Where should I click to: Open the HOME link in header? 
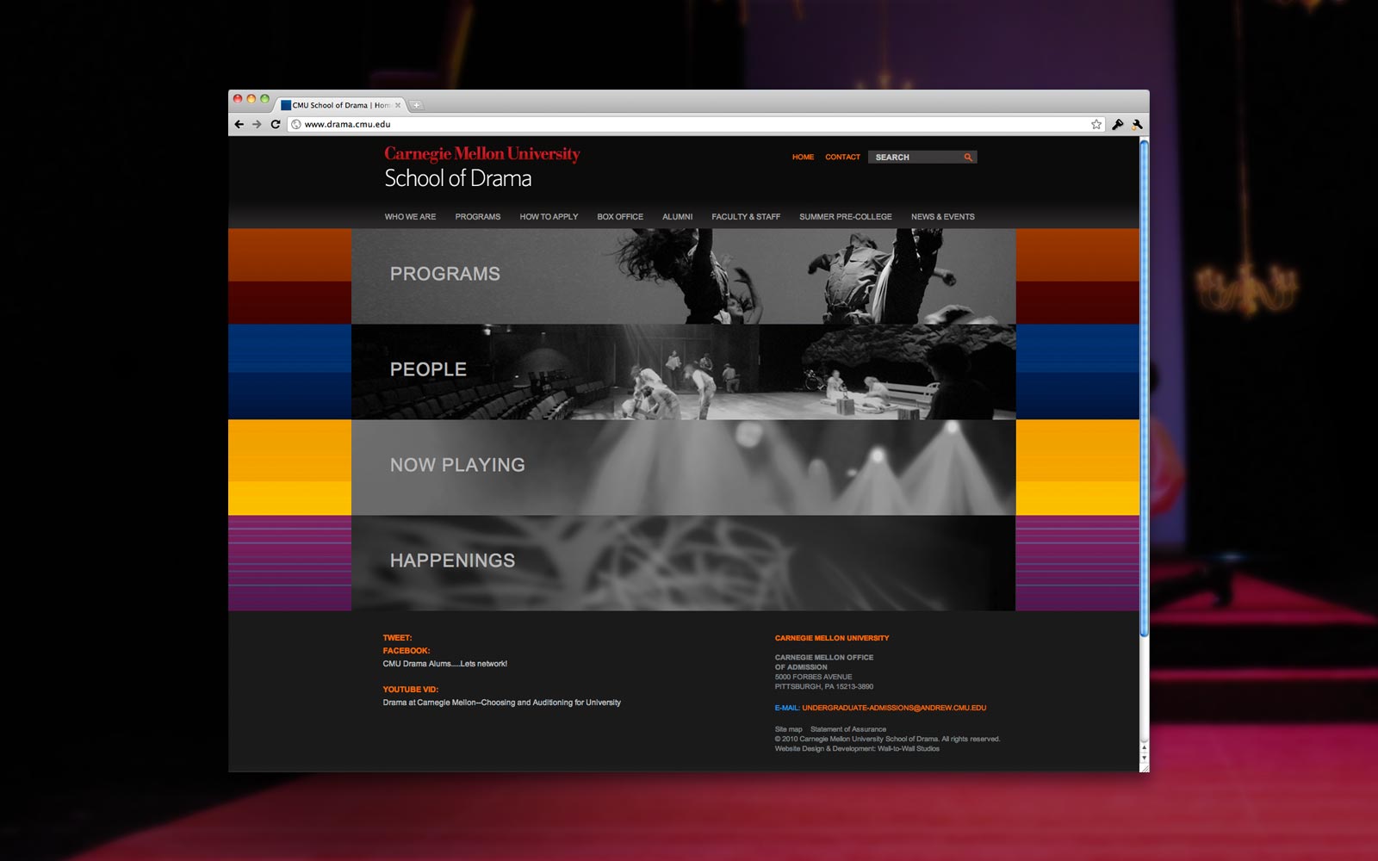(x=803, y=157)
